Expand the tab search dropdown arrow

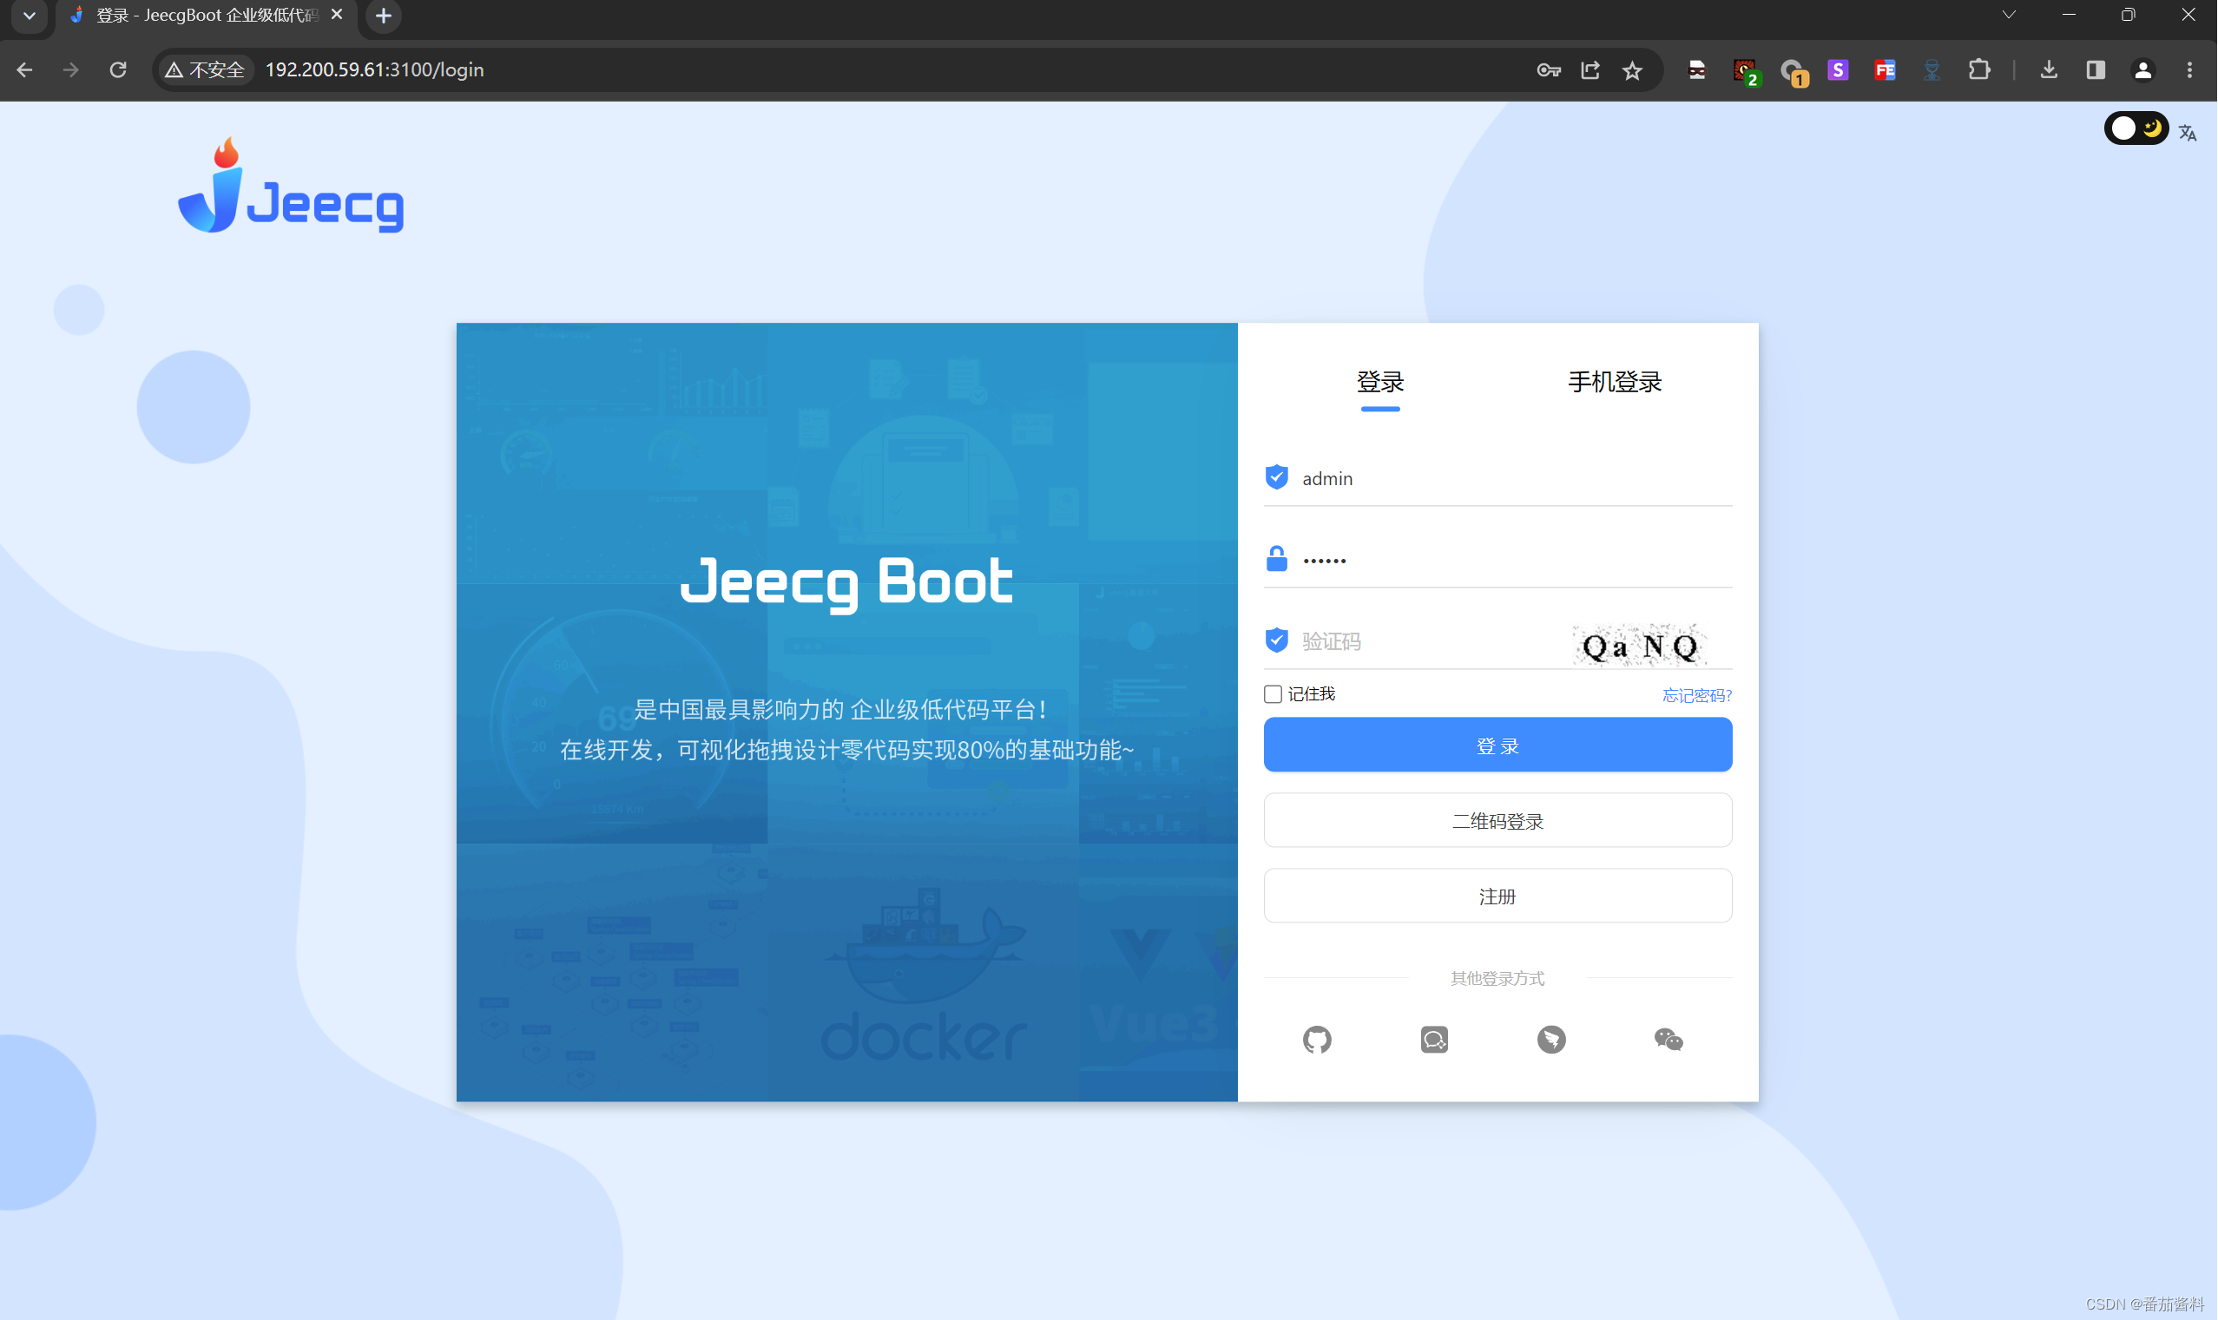[30, 16]
